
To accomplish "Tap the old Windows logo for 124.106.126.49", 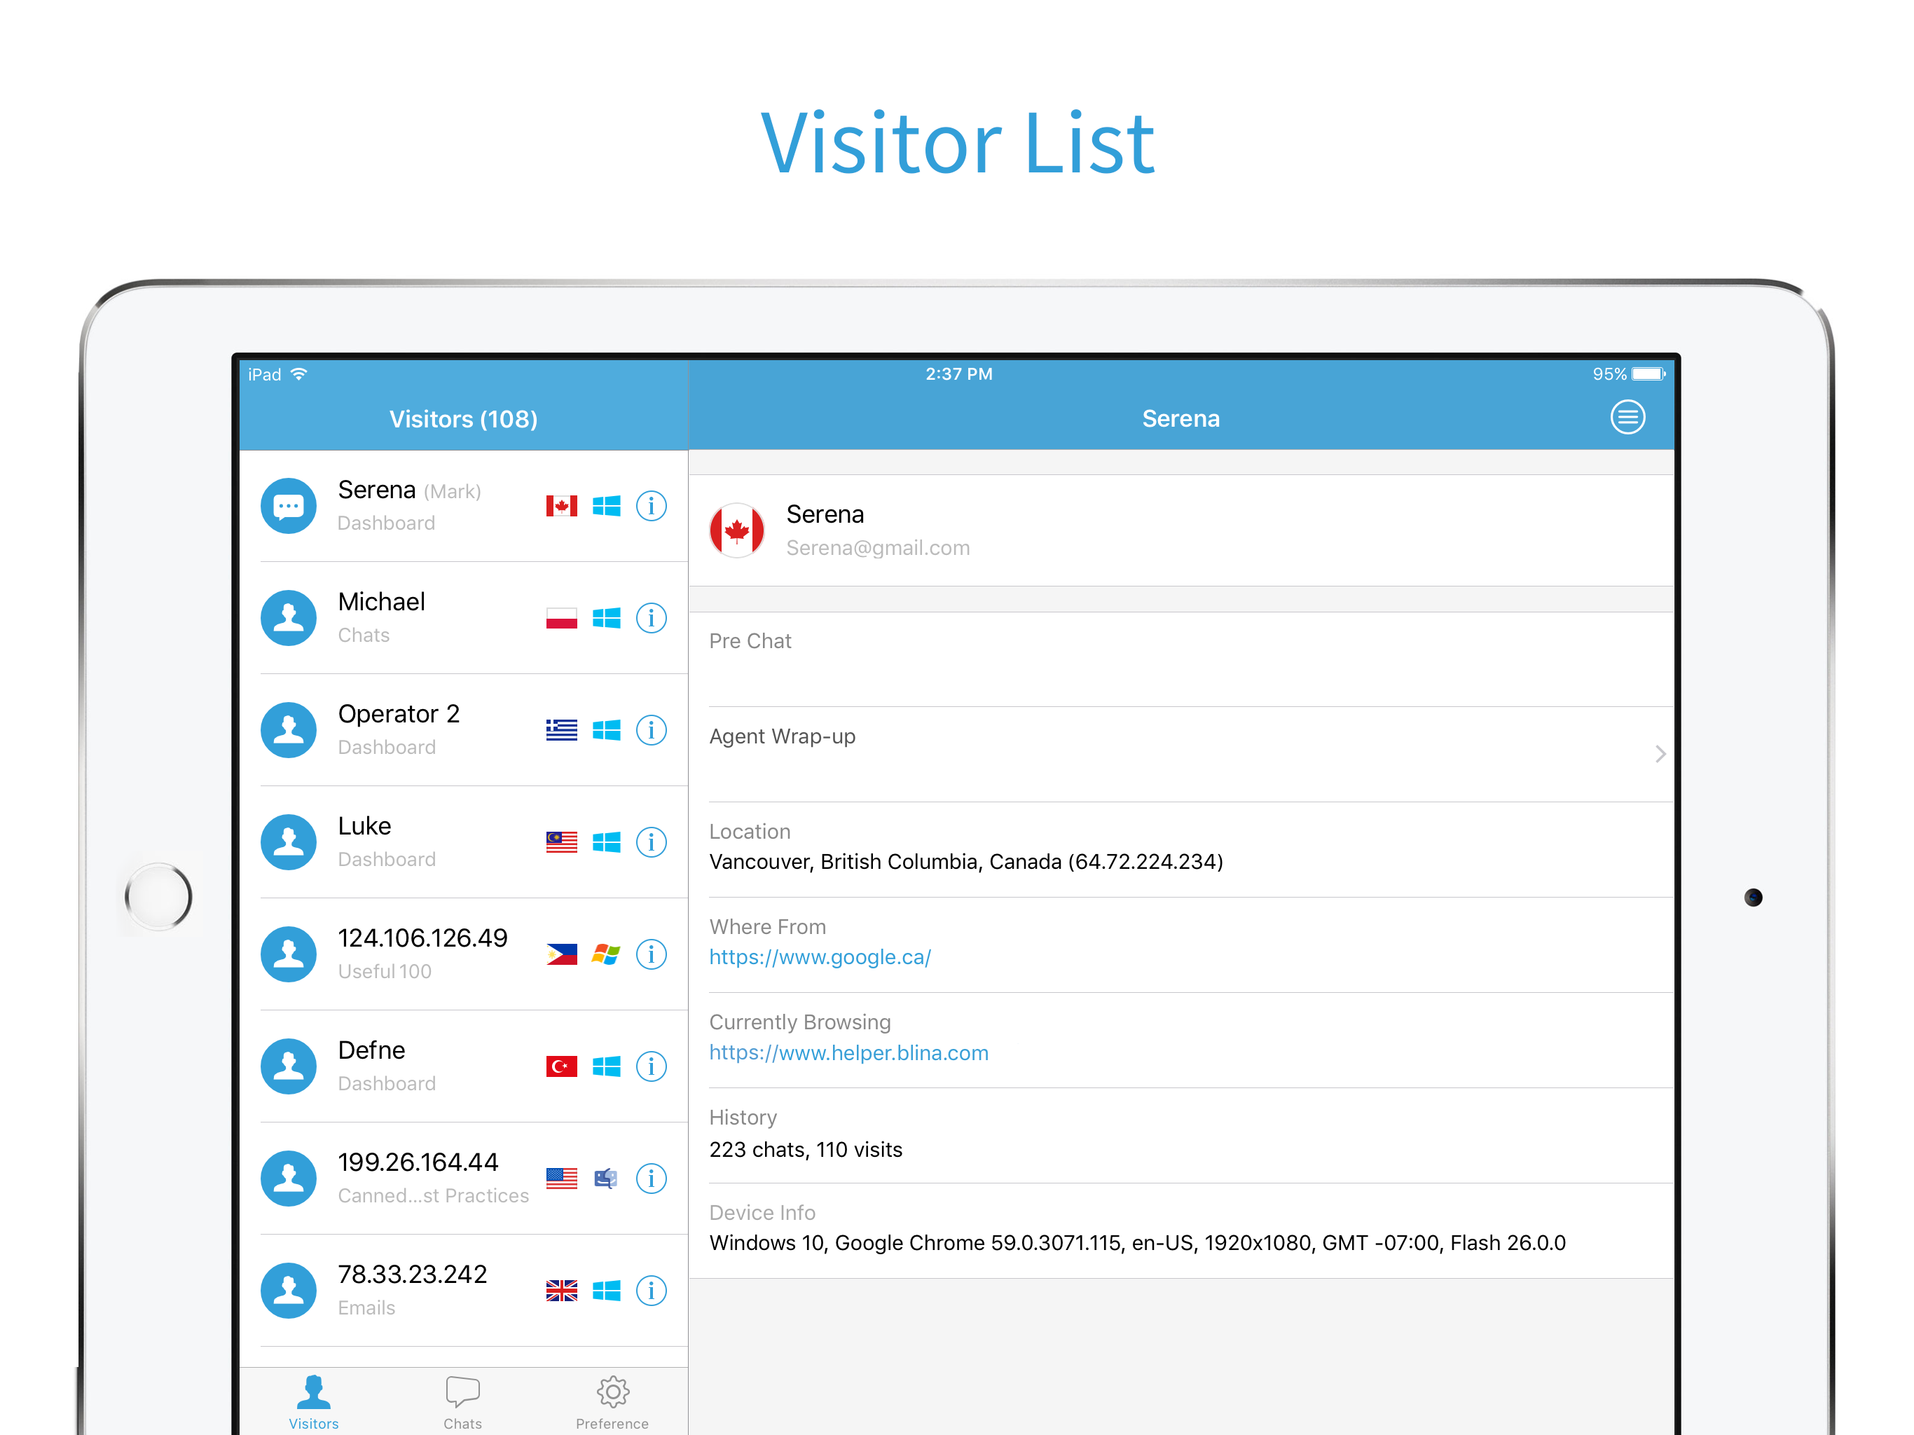I will pos(607,954).
